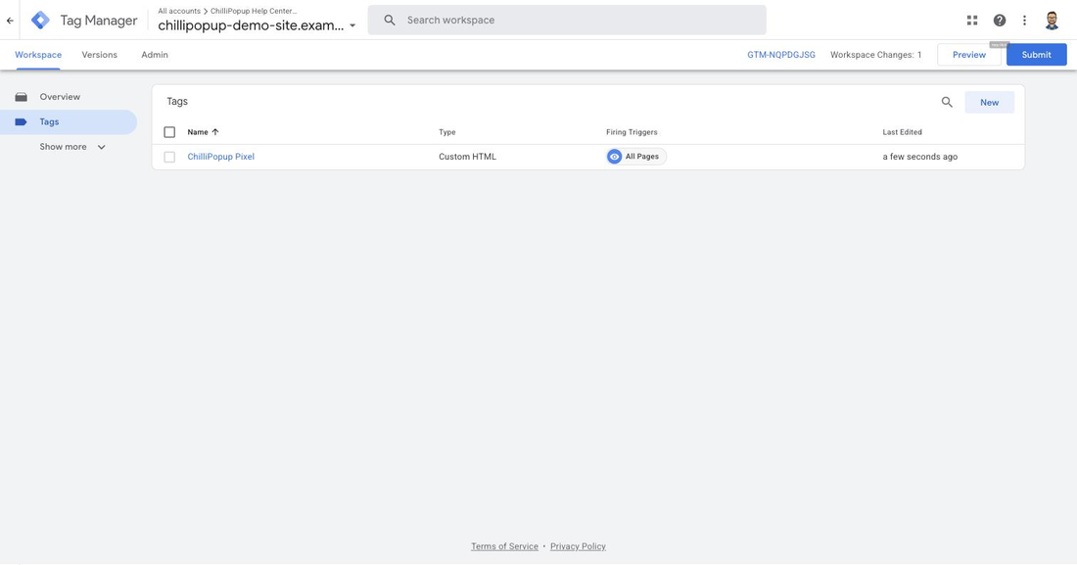Image resolution: width=1077 pixels, height=565 pixels.
Task: Open the Terms of Service link
Action: (x=504, y=546)
